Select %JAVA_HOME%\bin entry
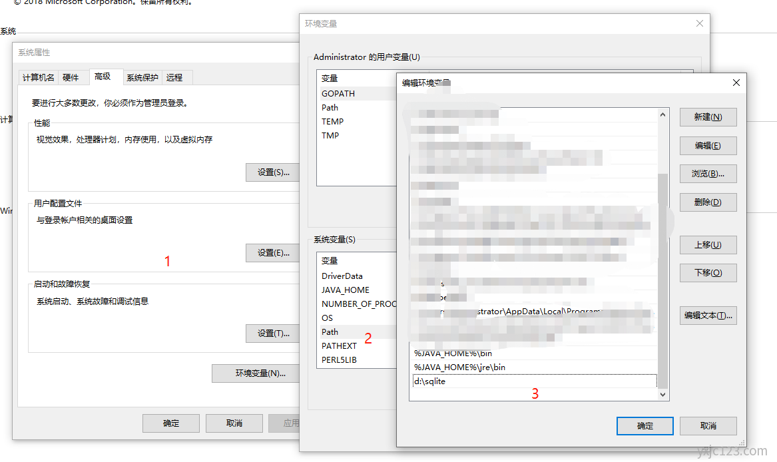777x462 pixels. click(x=535, y=353)
